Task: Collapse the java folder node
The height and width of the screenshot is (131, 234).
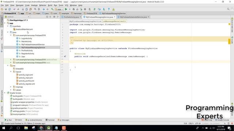Action: point(8,32)
